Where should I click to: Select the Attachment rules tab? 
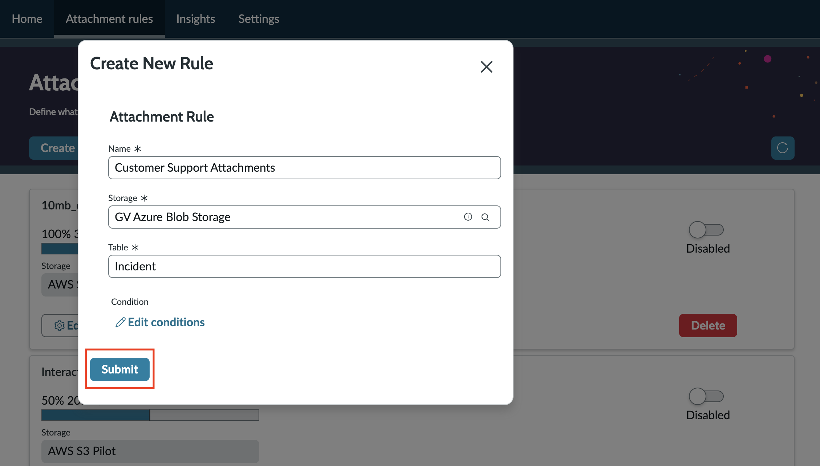[x=109, y=19]
